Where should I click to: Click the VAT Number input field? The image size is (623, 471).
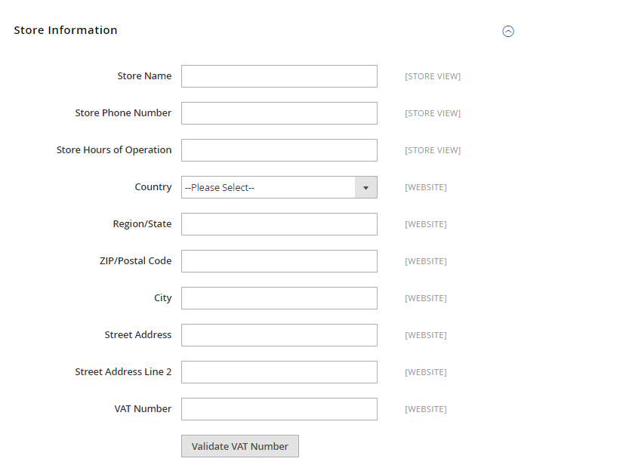pos(279,409)
